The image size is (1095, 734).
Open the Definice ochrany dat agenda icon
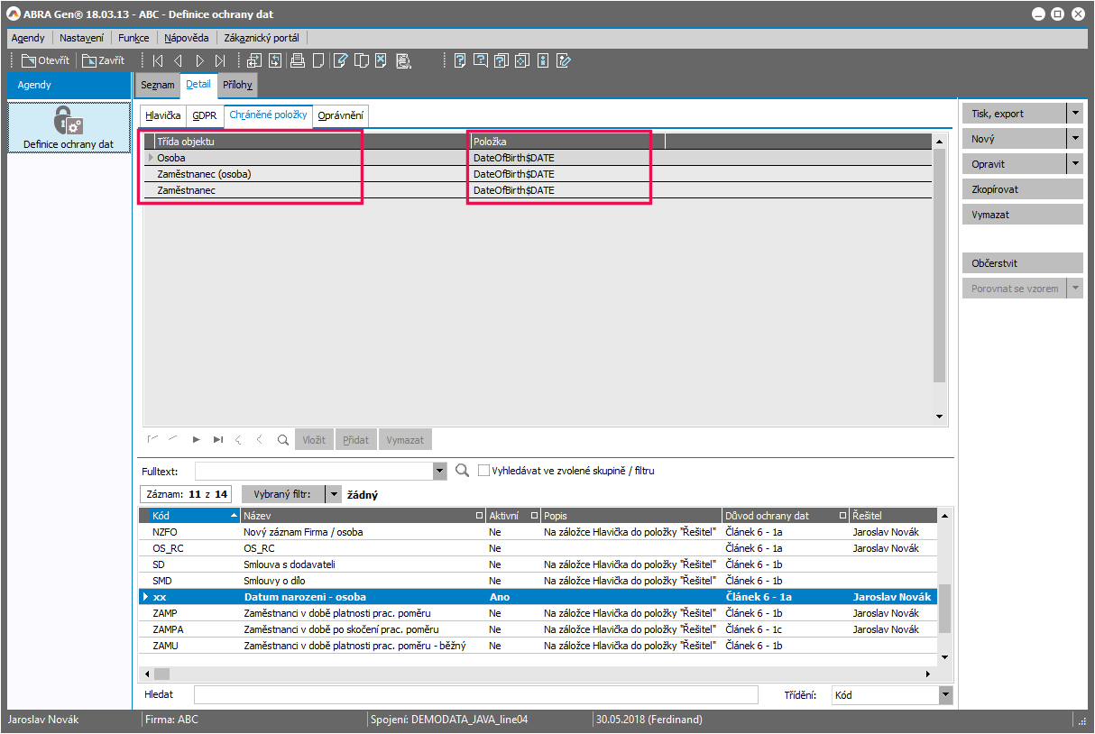tap(69, 127)
